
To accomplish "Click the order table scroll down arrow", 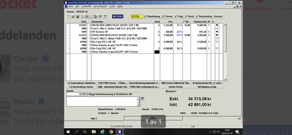I will tap(225, 80).
